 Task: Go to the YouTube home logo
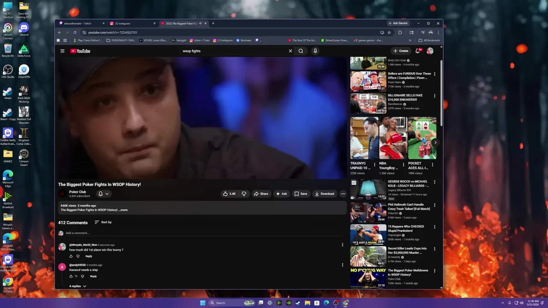tap(80, 51)
